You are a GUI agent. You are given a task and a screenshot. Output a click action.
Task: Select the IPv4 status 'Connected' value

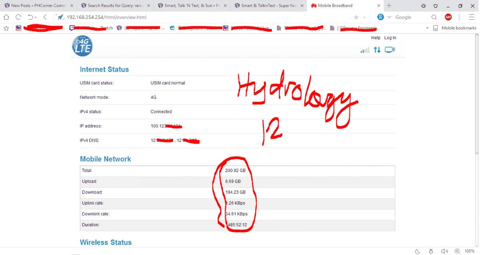point(161,112)
